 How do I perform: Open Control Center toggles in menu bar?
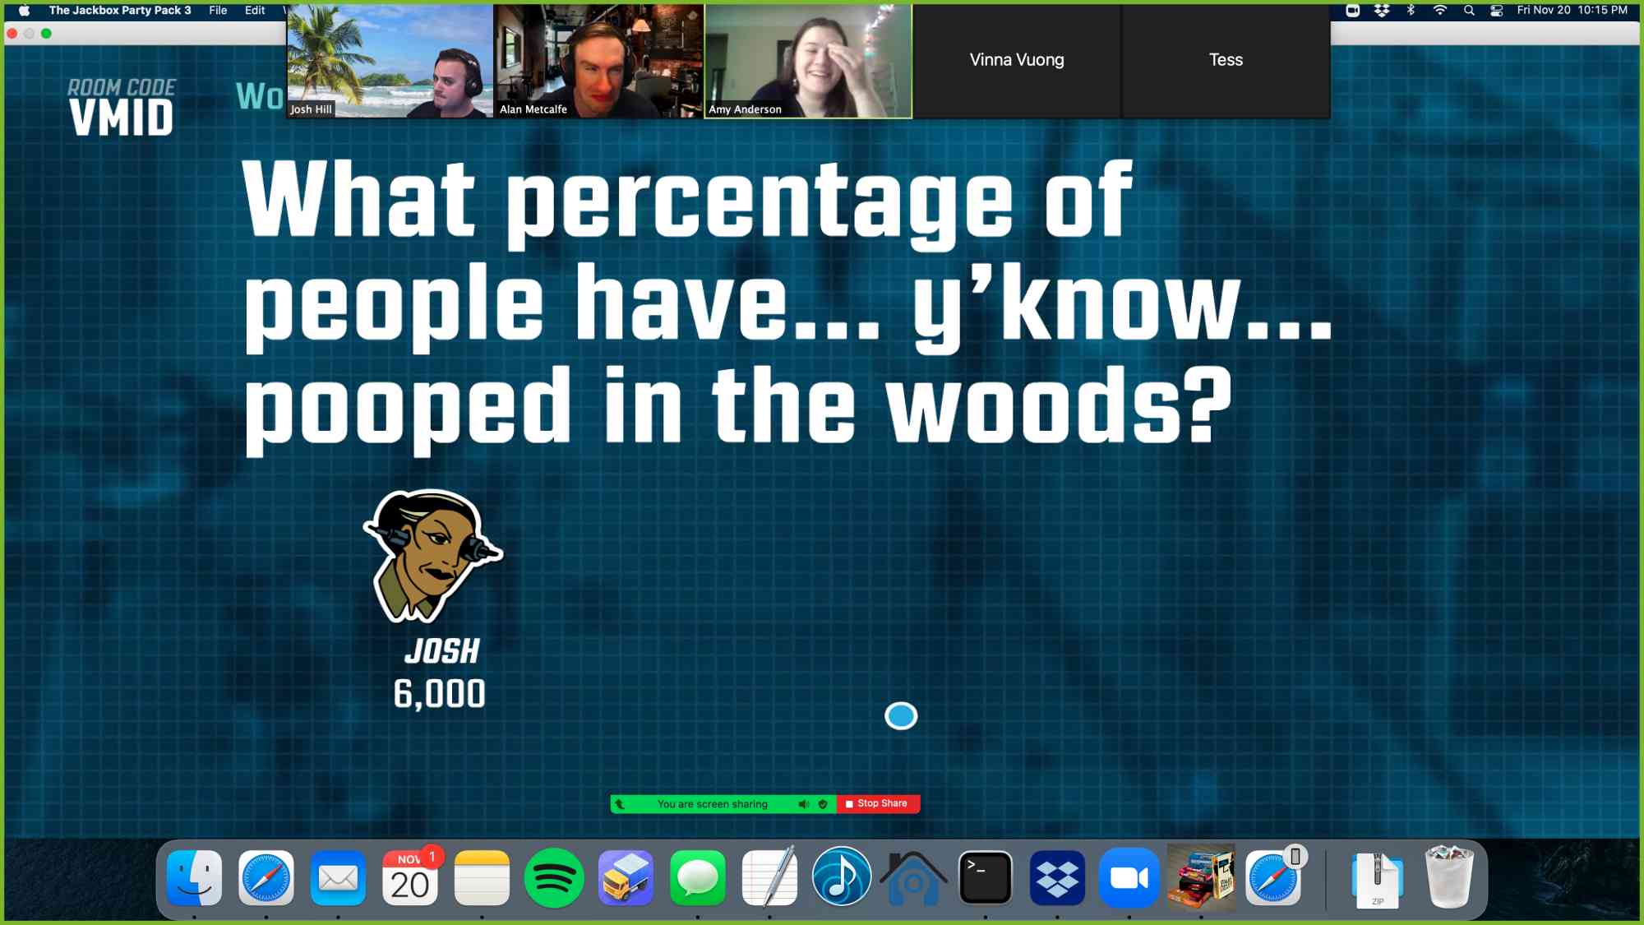pos(1497,10)
